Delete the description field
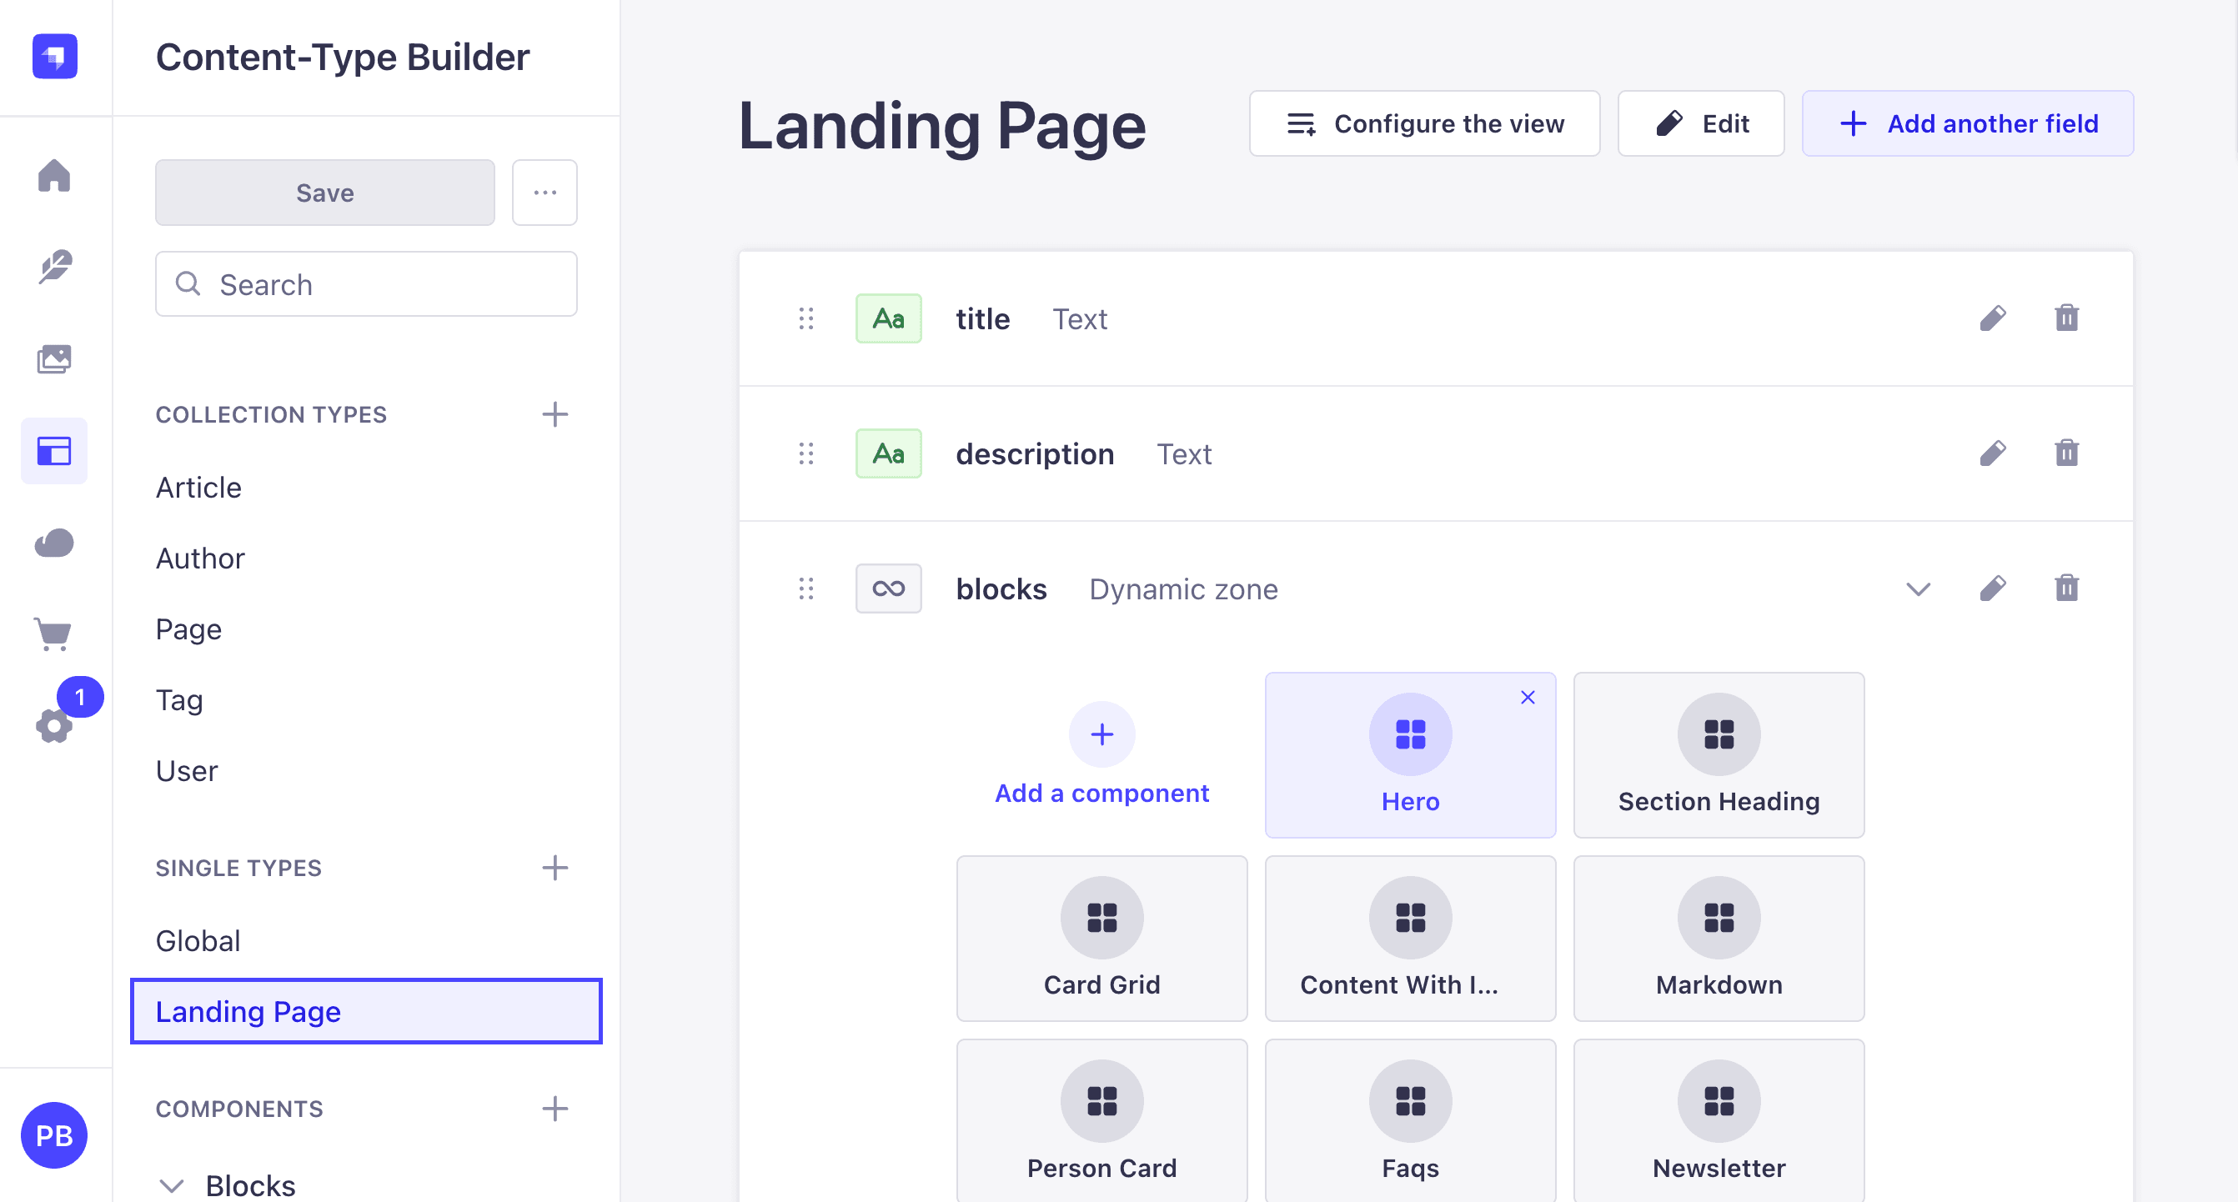 2067,453
